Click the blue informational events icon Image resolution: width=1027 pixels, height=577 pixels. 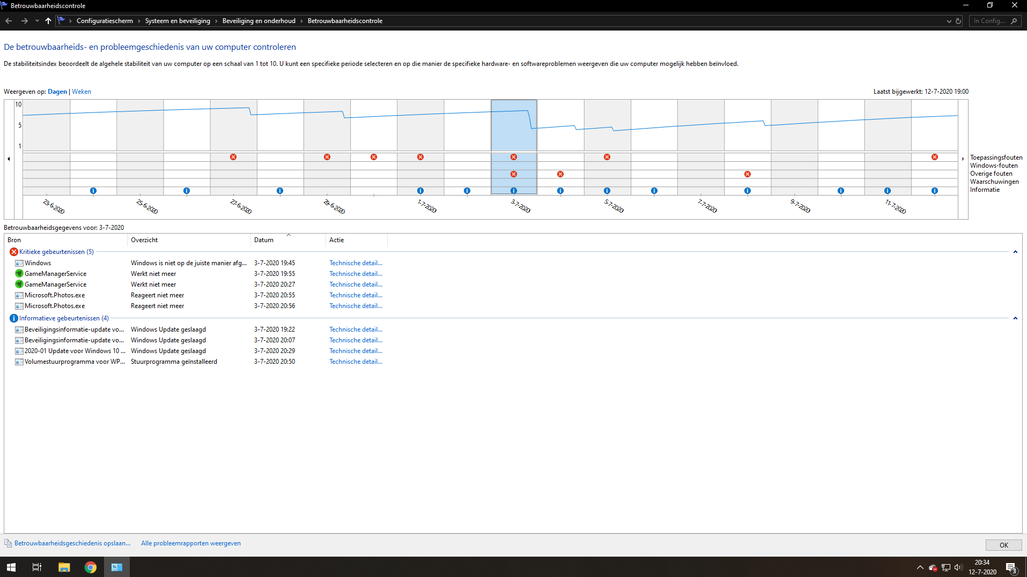click(x=14, y=318)
